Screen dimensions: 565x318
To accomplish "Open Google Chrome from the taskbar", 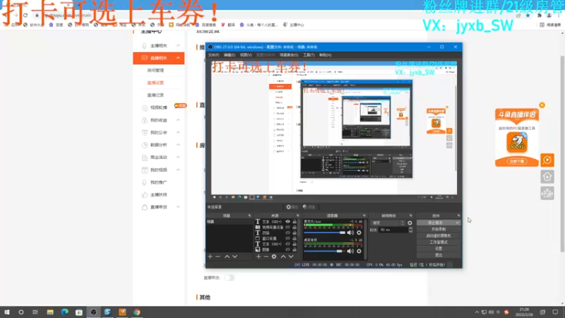I will coord(136,312).
